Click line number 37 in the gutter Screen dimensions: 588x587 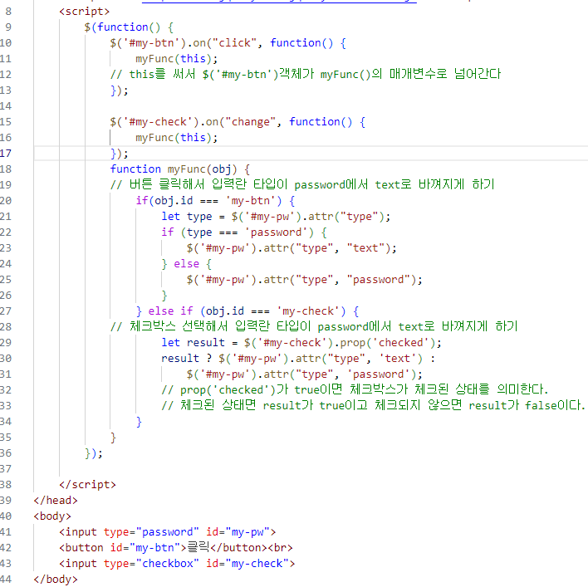[6, 469]
